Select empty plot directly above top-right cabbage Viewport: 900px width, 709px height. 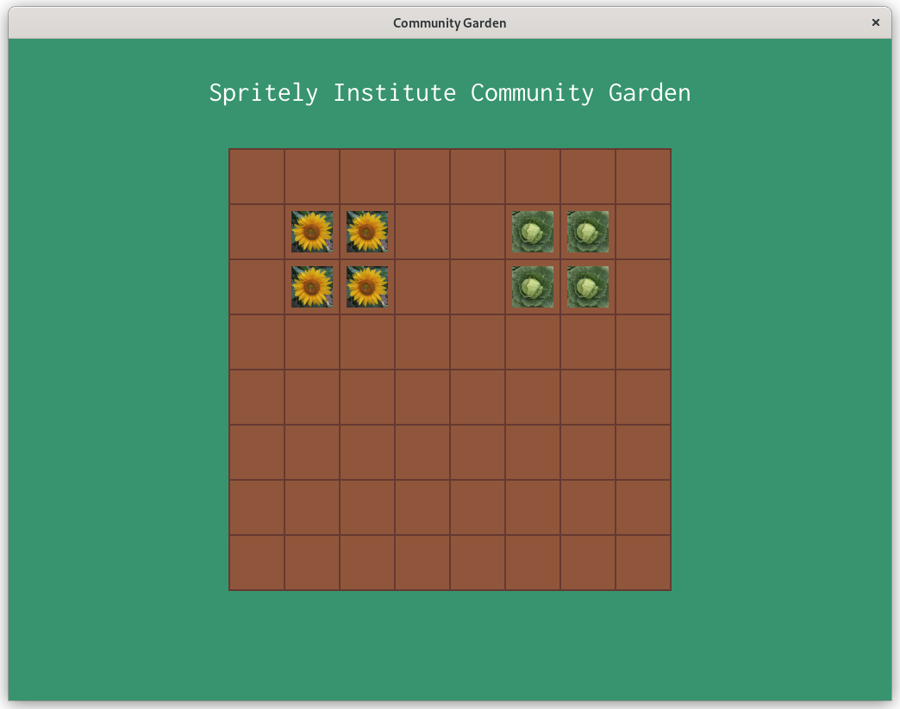(x=588, y=177)
